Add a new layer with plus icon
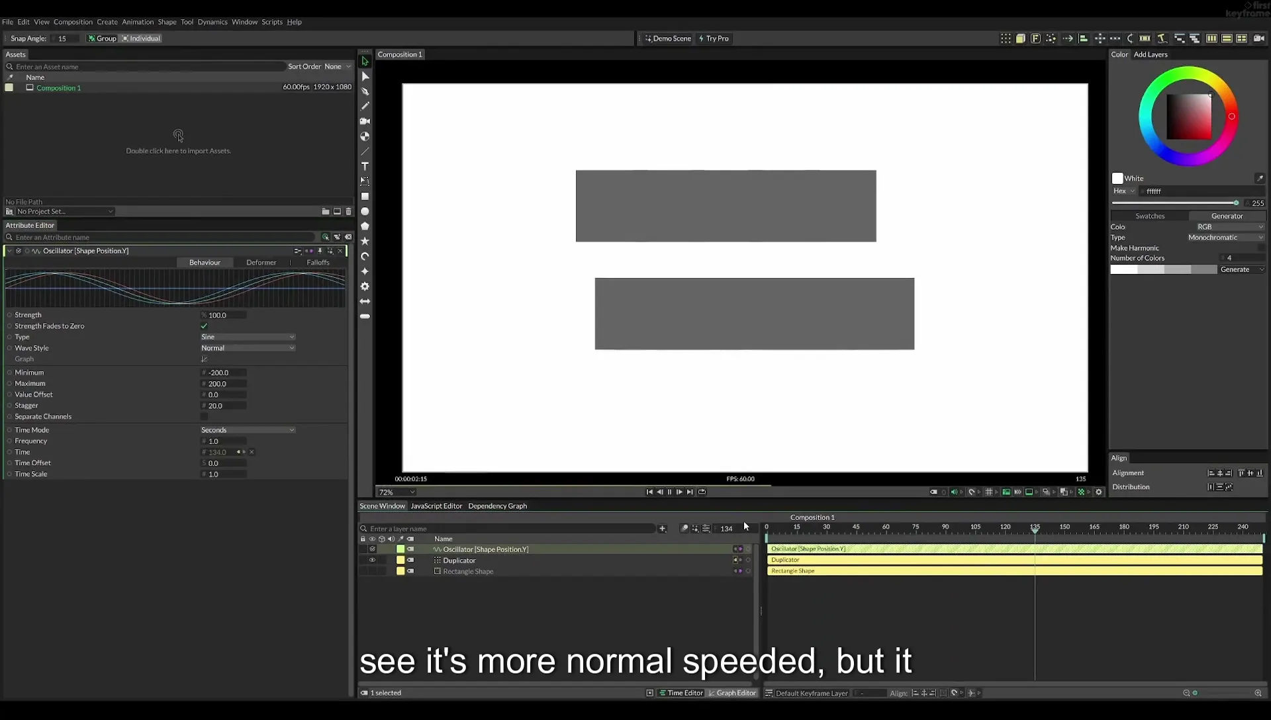The width and height of the screenshot is (1271, 720). click(x=662, y=529)
